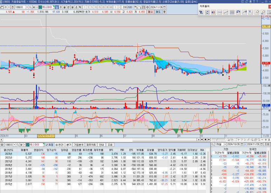Screen dimensions: 271x193
Task: Select the eraser tool in 차트툴바
Action: click(257, 12)
